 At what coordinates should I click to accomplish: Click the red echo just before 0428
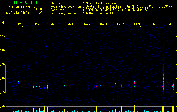[135, 83]
